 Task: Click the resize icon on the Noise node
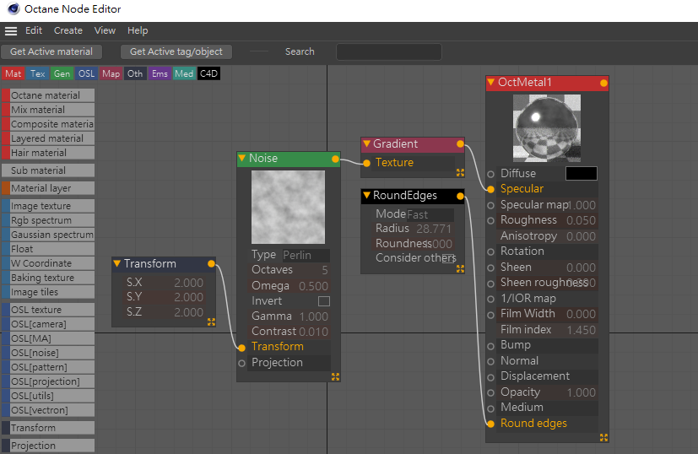point(335,376)
